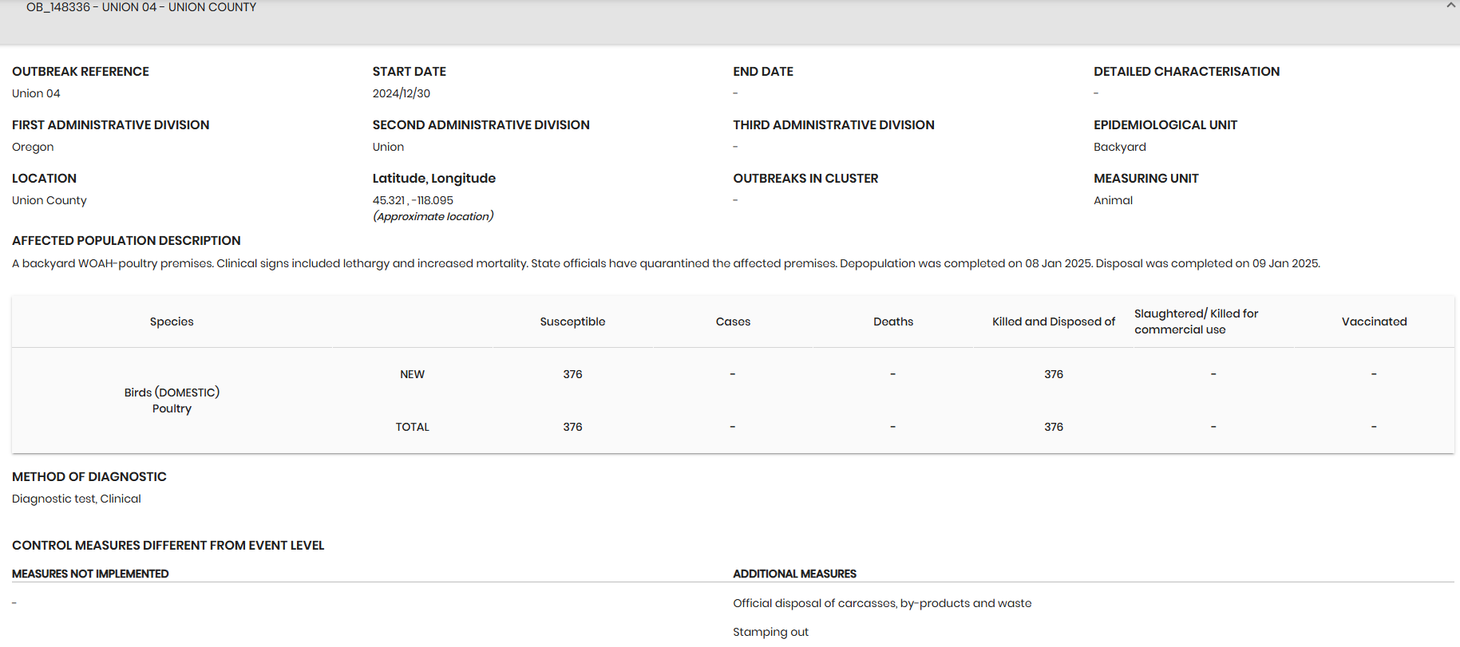
Task: Select the Vaccinated column header
Action: pyautogui.click(x=1374, y=322)
